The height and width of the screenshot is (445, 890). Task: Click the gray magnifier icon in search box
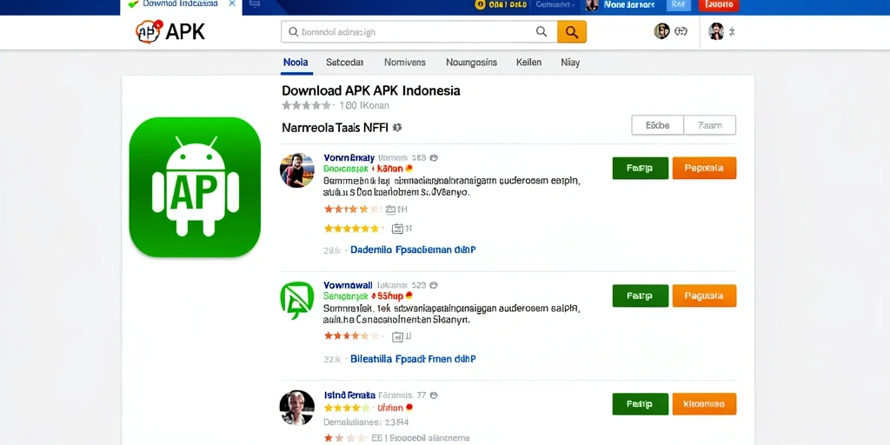541,32
